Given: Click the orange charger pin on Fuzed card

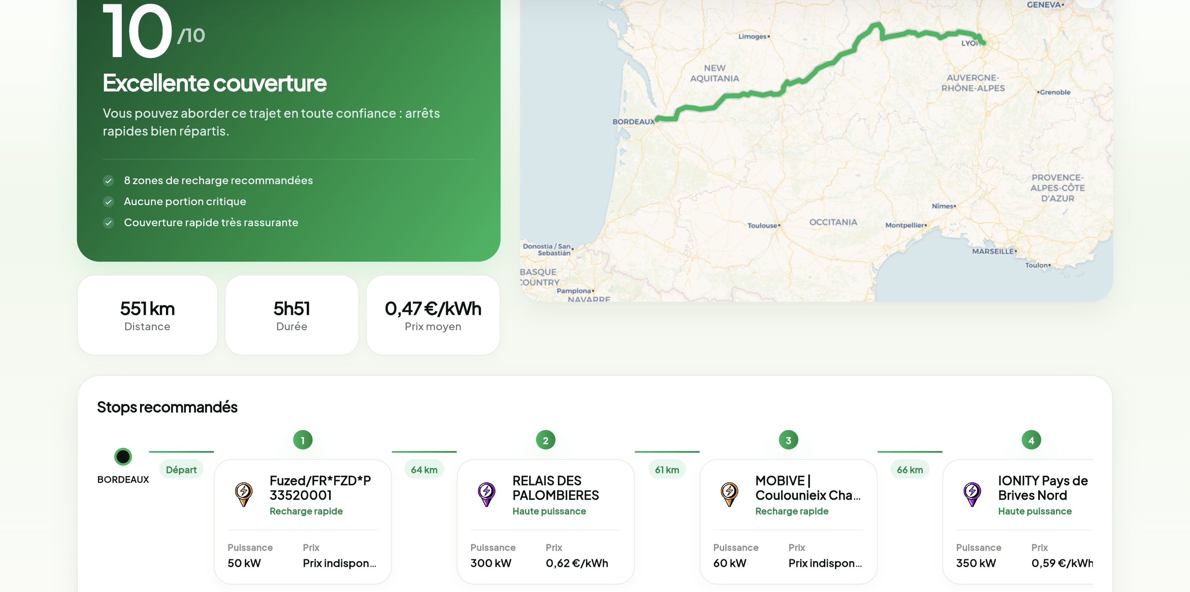Looking at the screenshot, I should pyautogui.click(x=243, y=494).
